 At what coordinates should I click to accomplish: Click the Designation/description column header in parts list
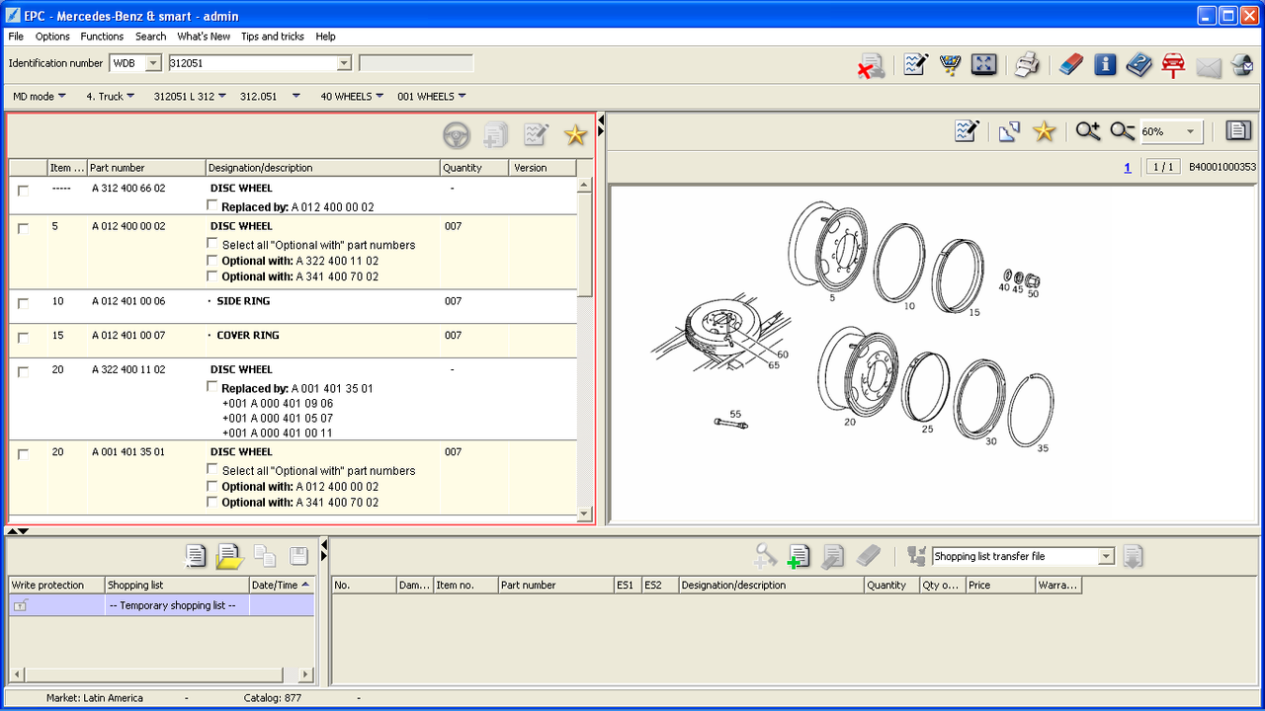pyautogui.click(x=323, y=168)
